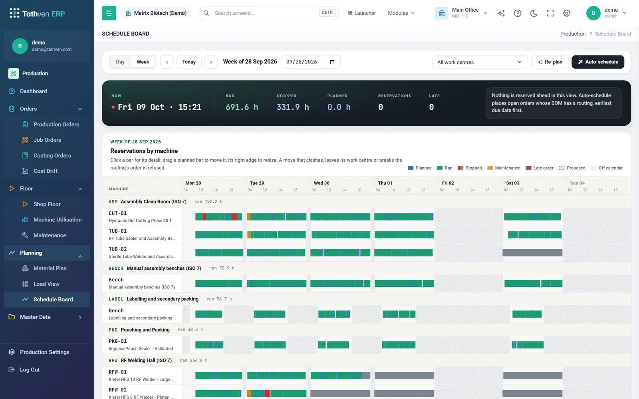Jump to Today on schedule
The width and height of the screenshot is (639, 399).
189,62
